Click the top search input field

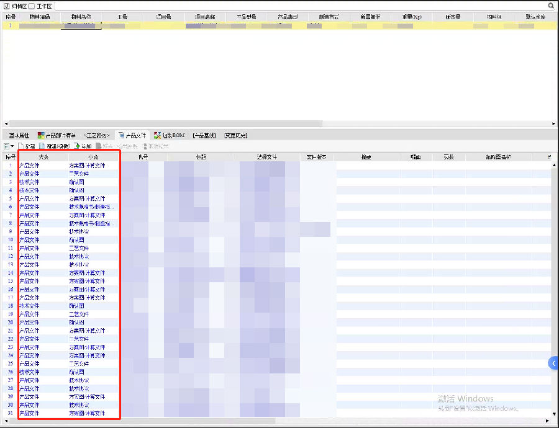(x=298, y=5)
